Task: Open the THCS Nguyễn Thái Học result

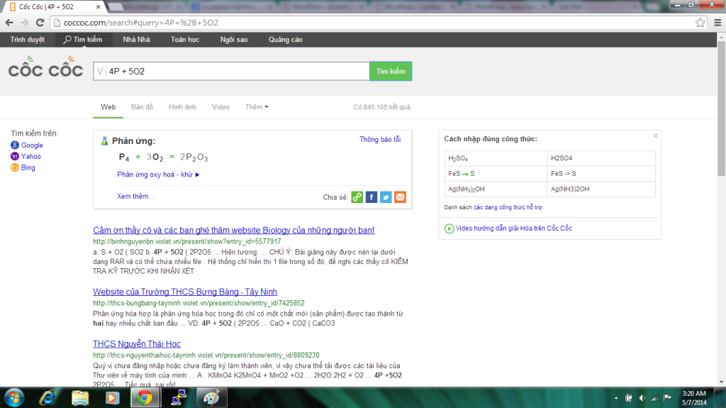Action: pos(137,344)
